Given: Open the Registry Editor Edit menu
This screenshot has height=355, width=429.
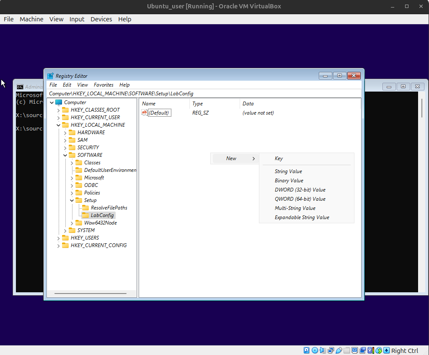Looking at the screenshot, I should [67, 85].
